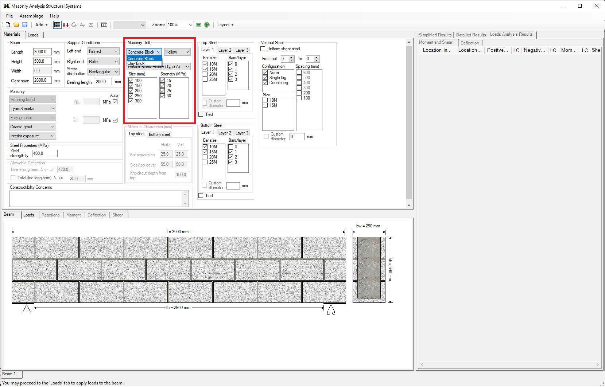The width and height of the screenshot is (605, 387).
Task: Uncheck the 300 mm block size checkbox
Action: [131, 101]
